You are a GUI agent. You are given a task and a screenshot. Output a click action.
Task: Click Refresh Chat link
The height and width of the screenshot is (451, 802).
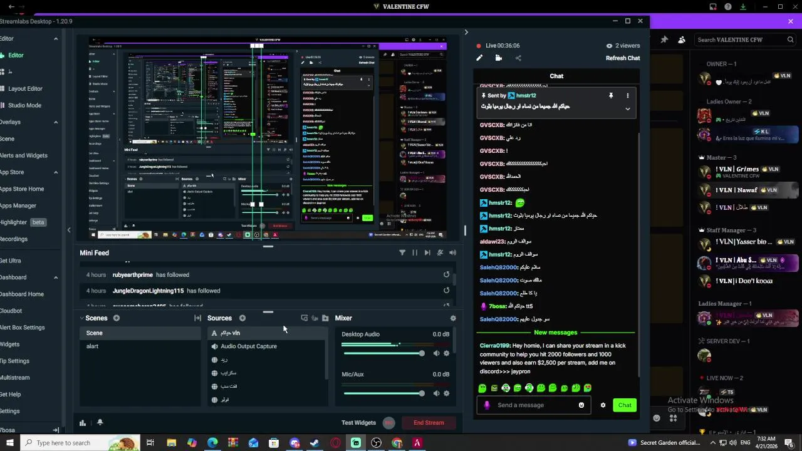point(623,58)
